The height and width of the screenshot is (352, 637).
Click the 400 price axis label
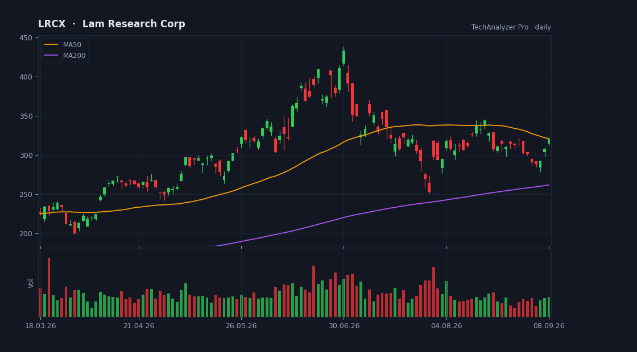tap(26, 77)
